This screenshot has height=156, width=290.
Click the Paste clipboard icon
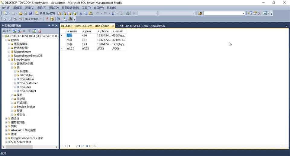pyautogui.click(x=91, y=13)
